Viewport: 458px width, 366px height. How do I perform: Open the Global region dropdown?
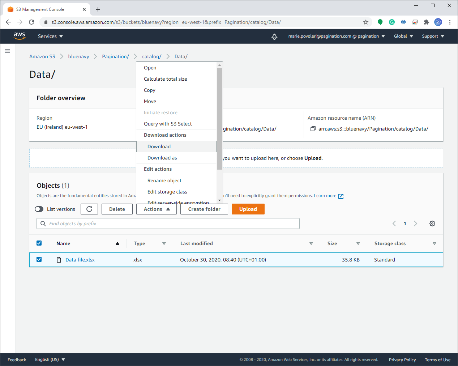pos(403,36)
